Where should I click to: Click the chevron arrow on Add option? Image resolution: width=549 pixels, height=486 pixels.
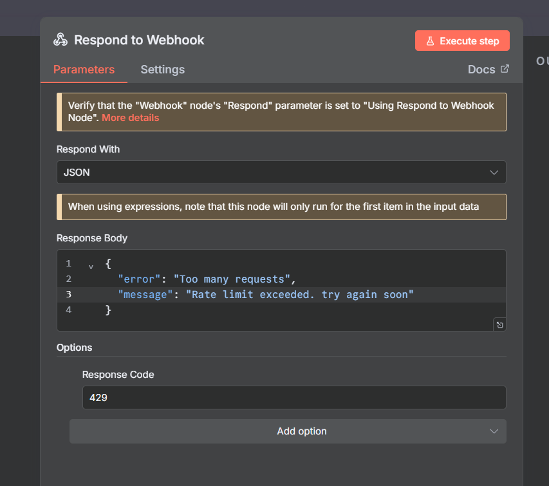coord(494,431)
